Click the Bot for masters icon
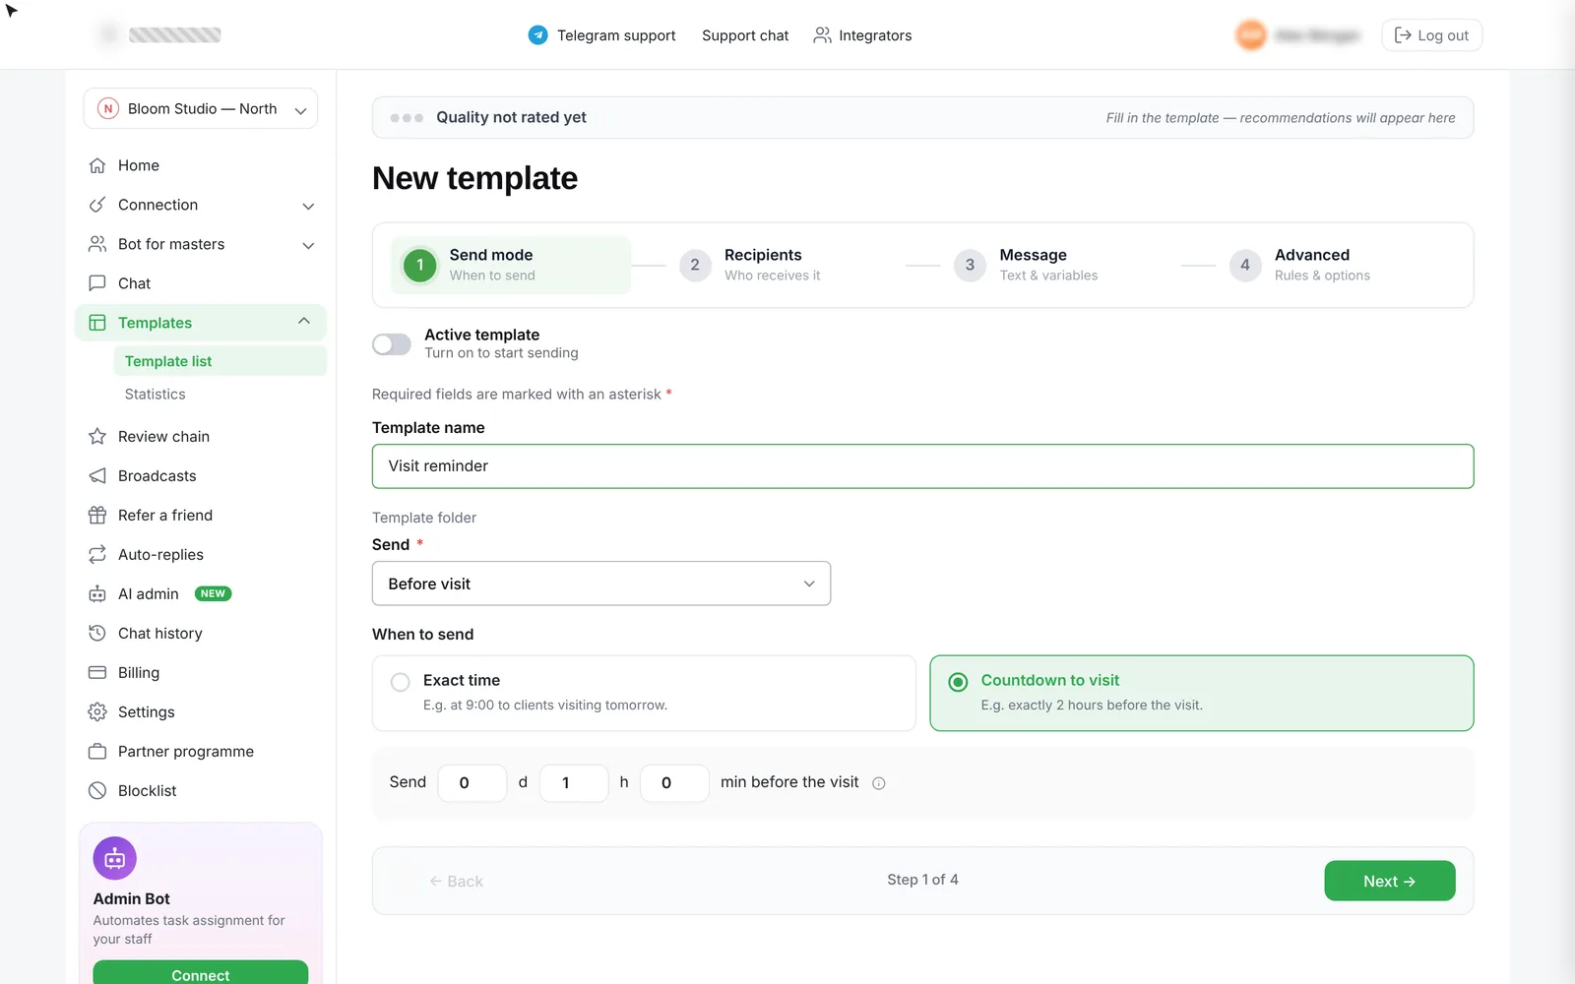Viewport: 1575px width, 984px height. tap(97, 244)
